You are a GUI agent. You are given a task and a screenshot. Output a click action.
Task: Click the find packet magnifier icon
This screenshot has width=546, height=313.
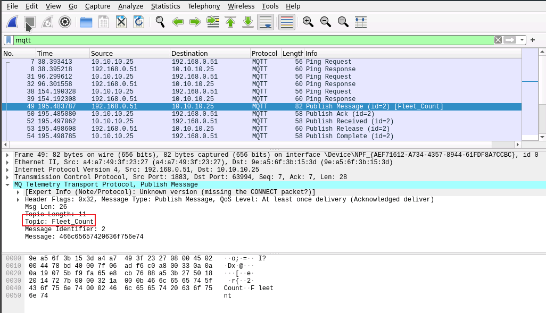point(160,22)
